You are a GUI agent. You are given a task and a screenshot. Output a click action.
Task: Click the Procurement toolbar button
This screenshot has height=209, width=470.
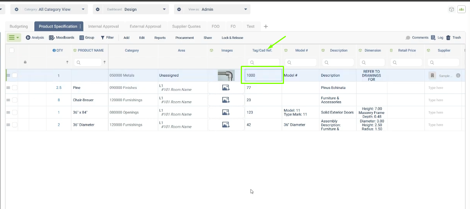click(184, 38)
